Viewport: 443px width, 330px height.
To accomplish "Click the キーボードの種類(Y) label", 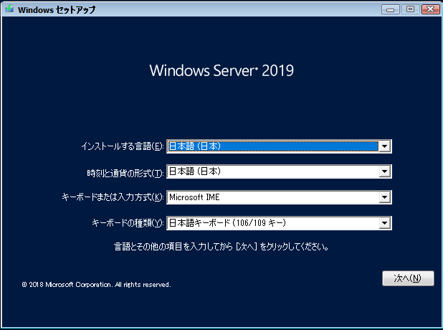I will point(128,223).
